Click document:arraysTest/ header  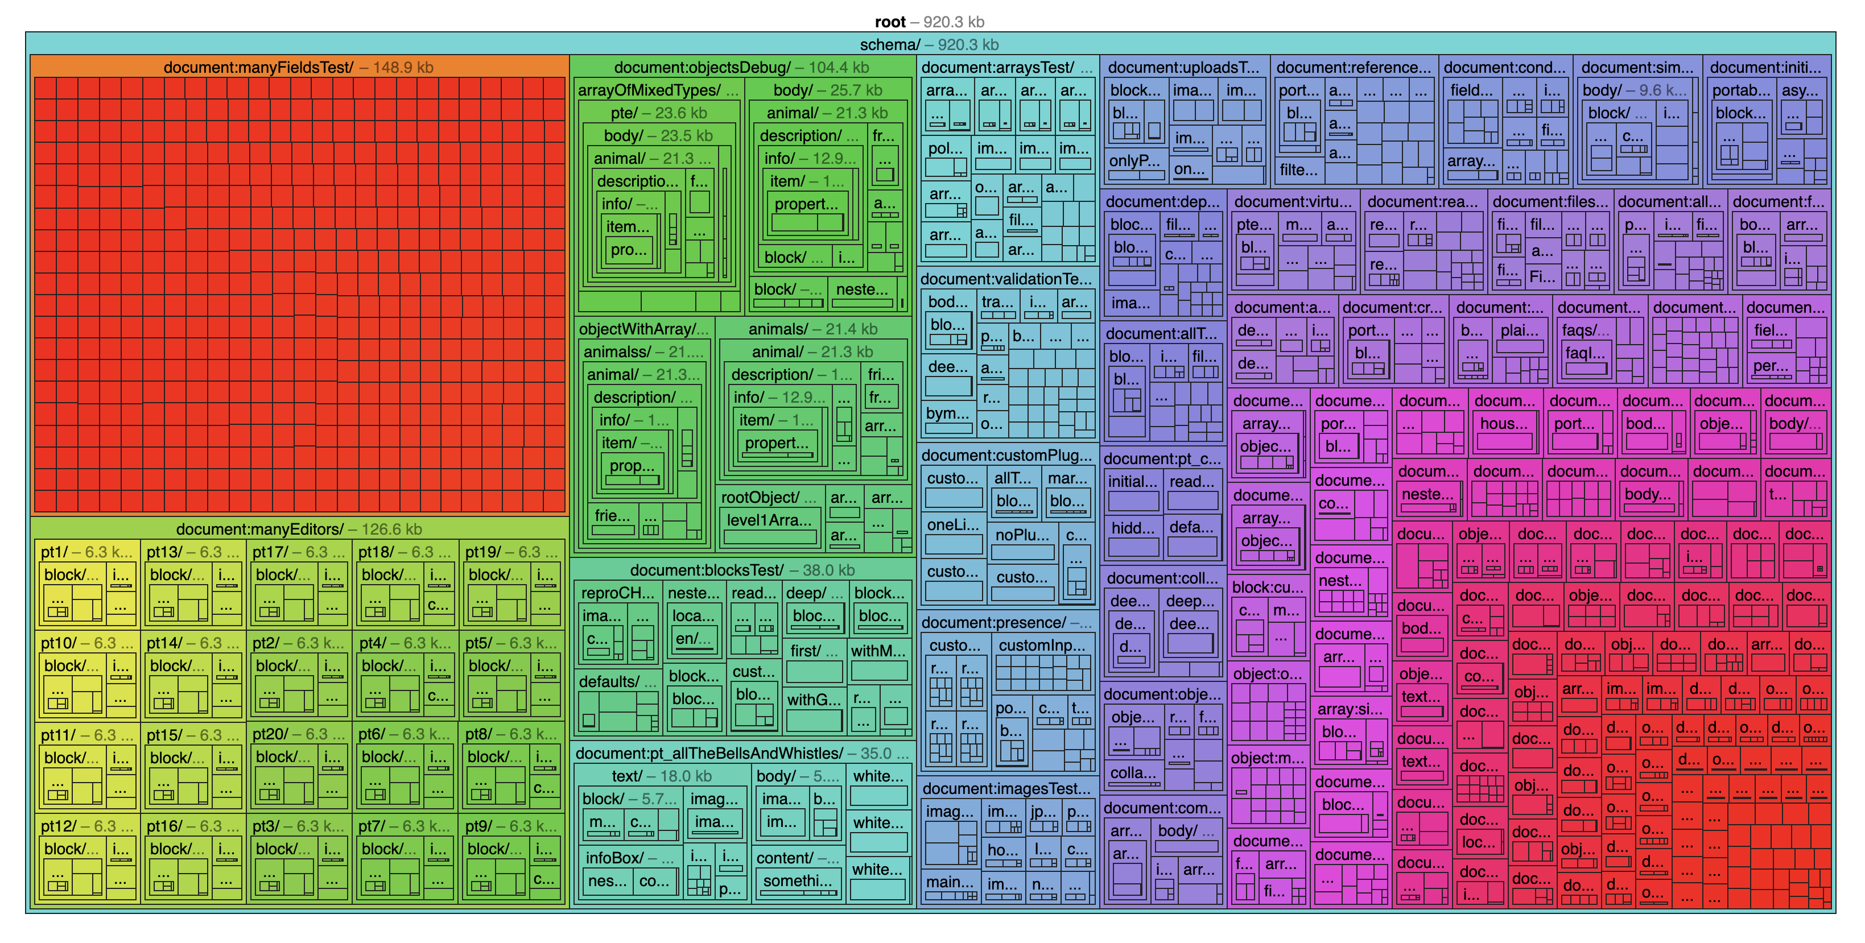click(x=1007, y=67)
